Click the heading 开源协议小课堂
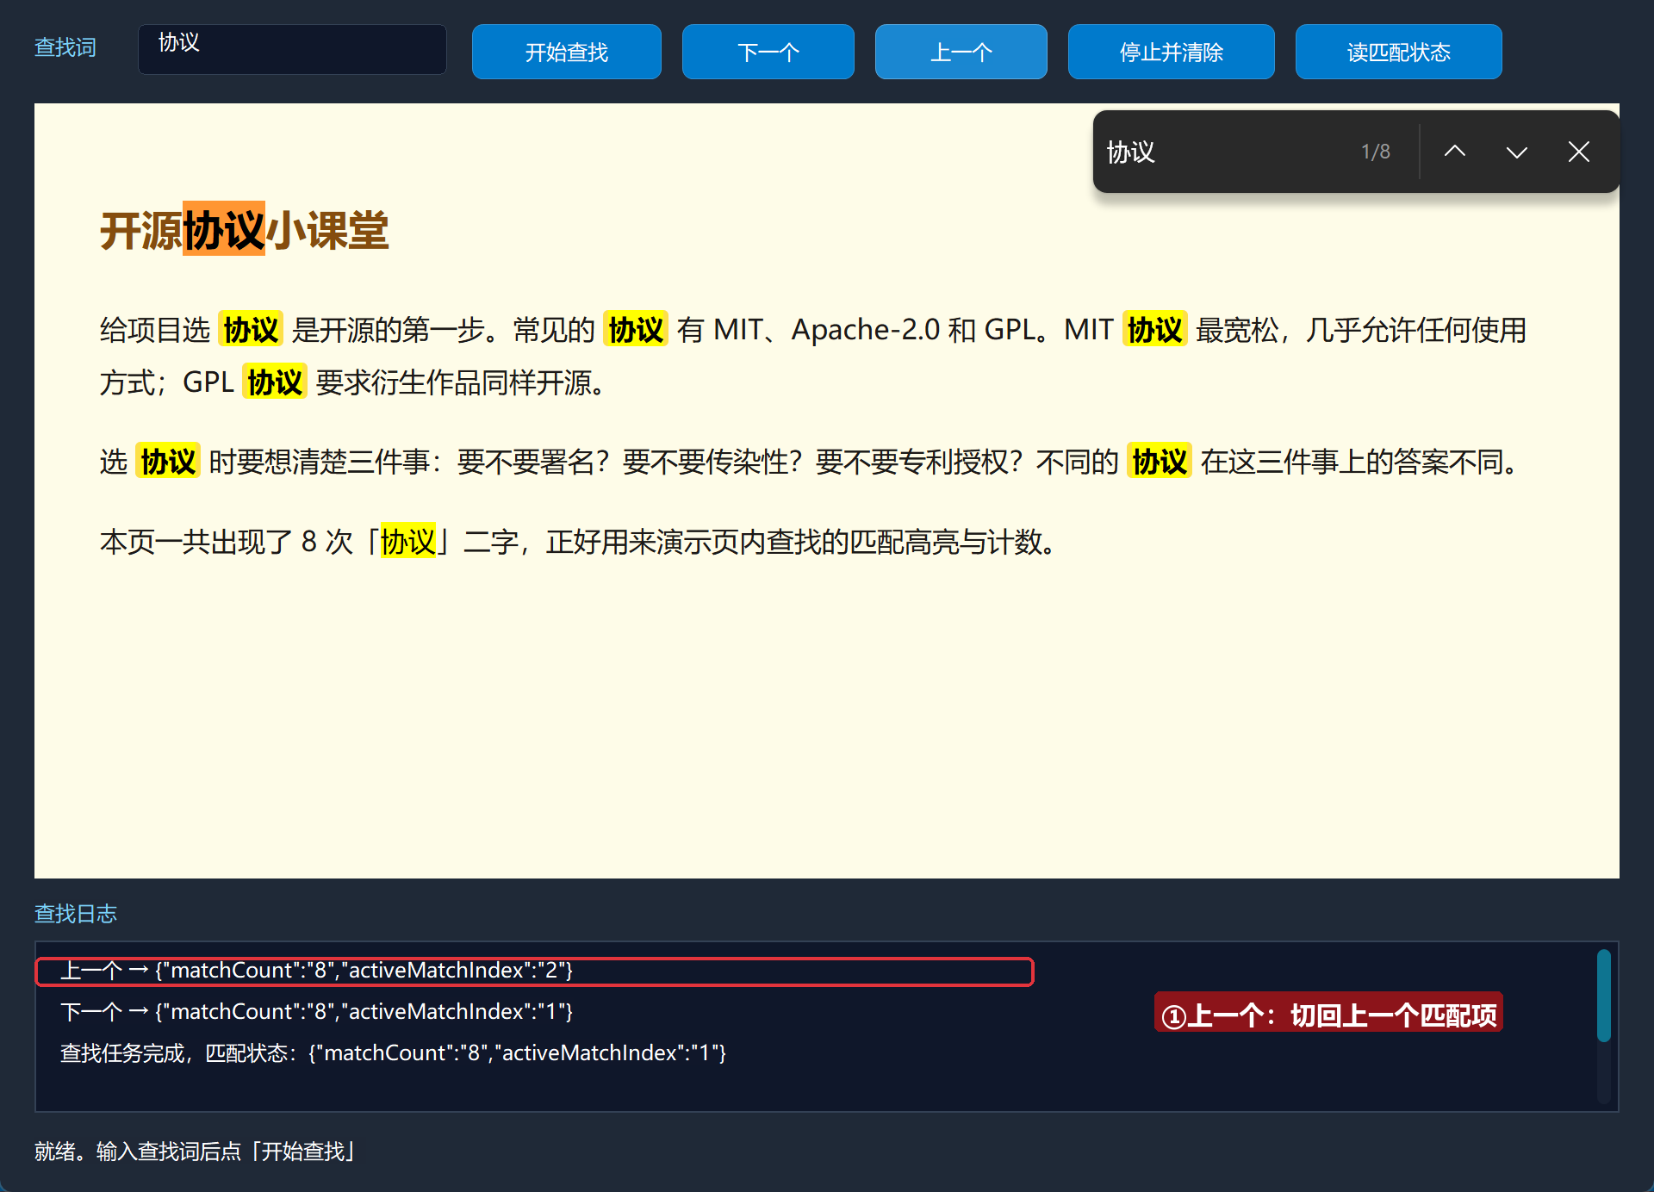This screenshot has height=1192, width=1654. pos(245,230)
